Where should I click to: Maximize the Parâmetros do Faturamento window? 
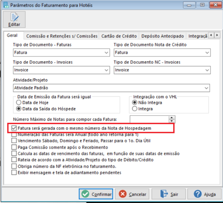(x=202, y=5)
